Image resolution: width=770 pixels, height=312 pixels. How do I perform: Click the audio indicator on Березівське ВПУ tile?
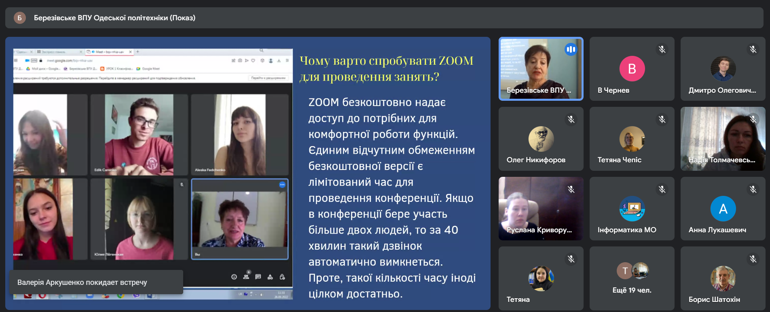point(571,49)
